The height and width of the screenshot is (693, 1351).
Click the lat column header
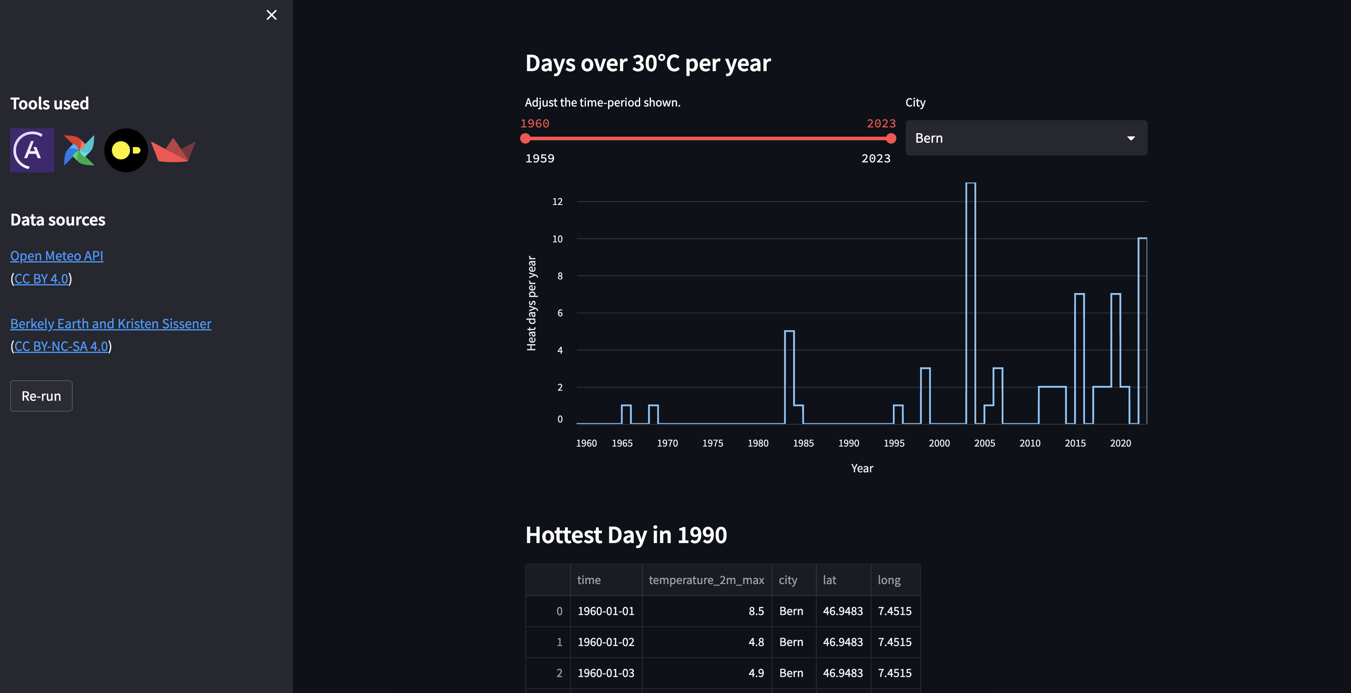[829, 580]
